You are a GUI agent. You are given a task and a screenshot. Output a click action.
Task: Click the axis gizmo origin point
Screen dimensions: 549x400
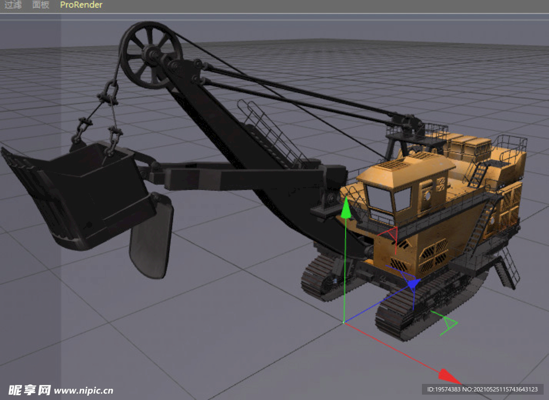pos(344,322)
